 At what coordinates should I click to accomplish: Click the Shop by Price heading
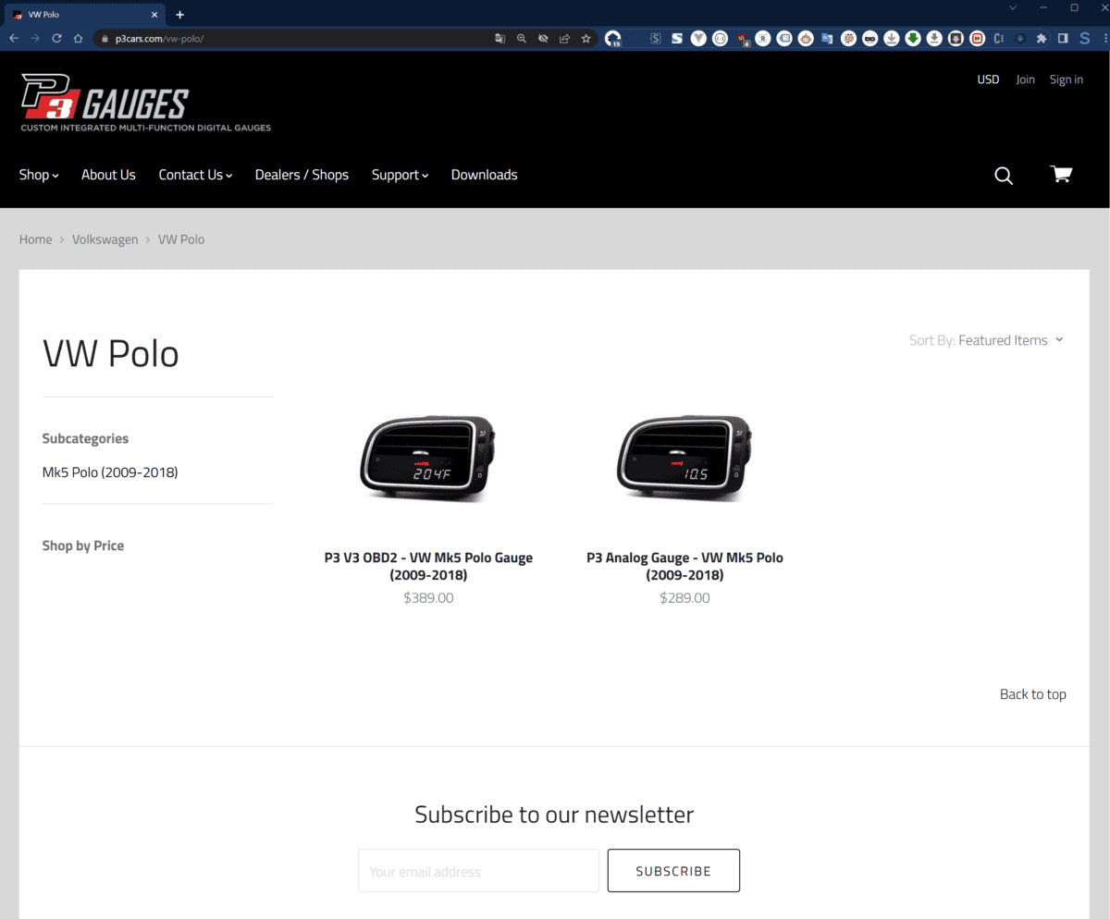tap(83, 545)
